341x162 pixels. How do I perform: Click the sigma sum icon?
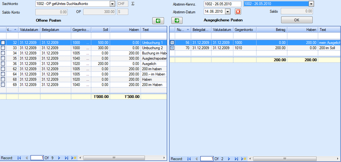(133, 4)
